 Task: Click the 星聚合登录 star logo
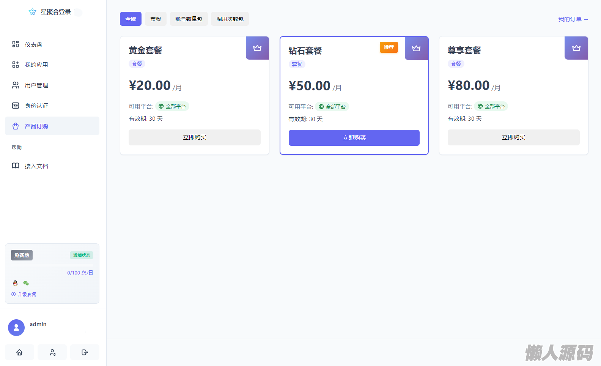[33, 12]
